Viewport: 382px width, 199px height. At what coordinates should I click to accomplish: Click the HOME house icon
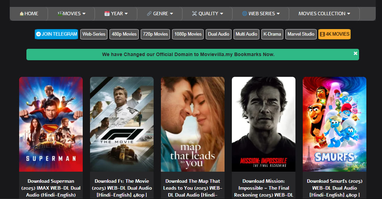pyautogui.click(x=22, y=14)
